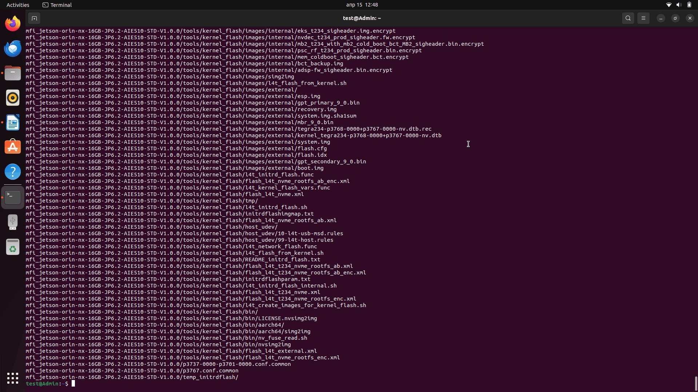Select the Terminal icon in dock
This screenshot has height=392, width=698.
[13, 197]
